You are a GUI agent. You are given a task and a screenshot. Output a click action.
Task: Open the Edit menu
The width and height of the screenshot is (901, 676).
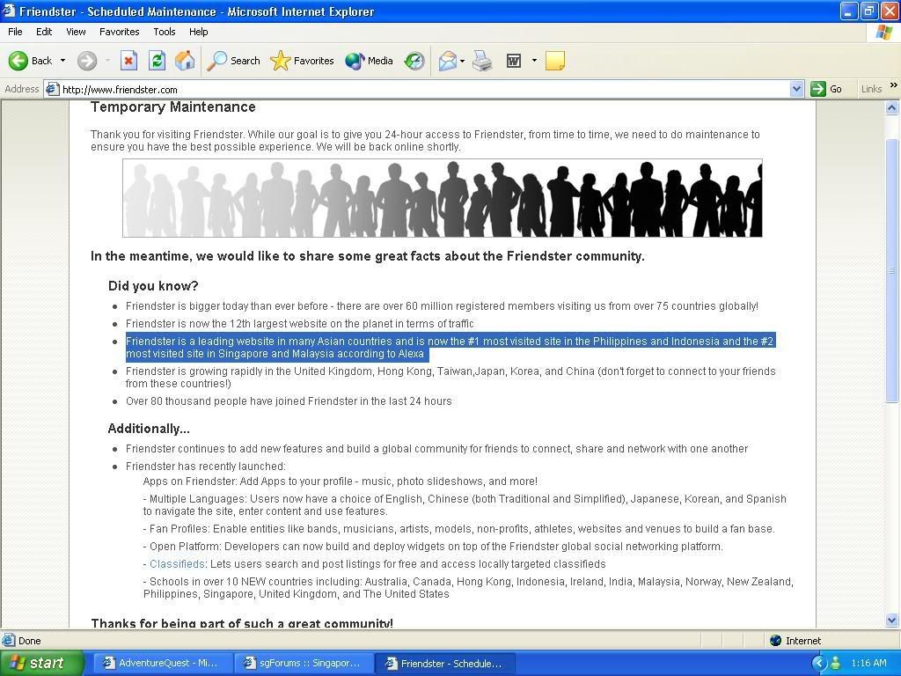click(x=44, y=32)
